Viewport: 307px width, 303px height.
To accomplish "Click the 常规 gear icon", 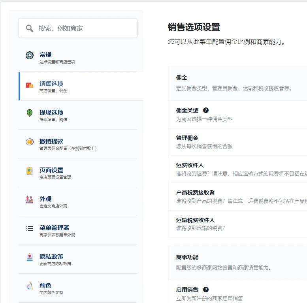I will point(30,55).
